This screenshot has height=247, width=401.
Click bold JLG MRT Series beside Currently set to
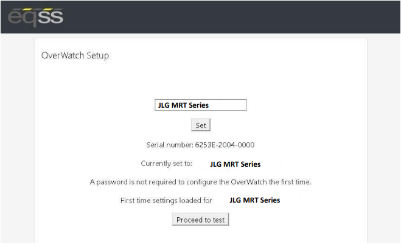point(235,164)
